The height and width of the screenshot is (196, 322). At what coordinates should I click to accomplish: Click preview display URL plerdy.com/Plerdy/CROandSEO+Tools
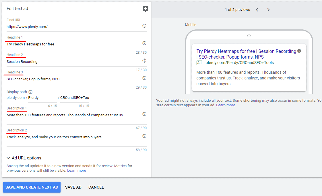[x=239, y=63]
